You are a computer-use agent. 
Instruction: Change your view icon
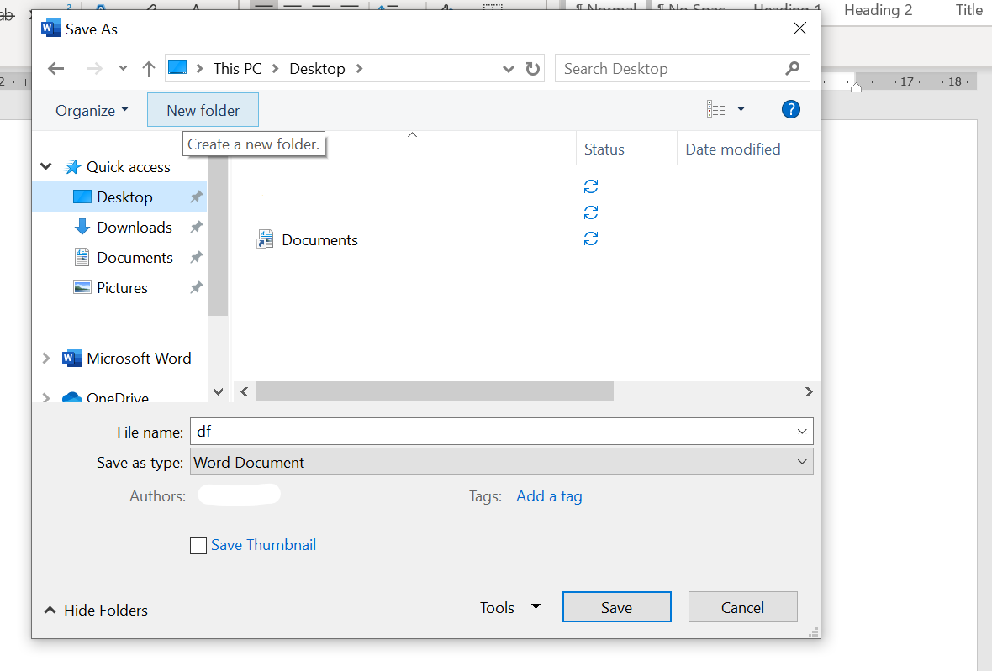pyautogui.click(x=716, y=109)
